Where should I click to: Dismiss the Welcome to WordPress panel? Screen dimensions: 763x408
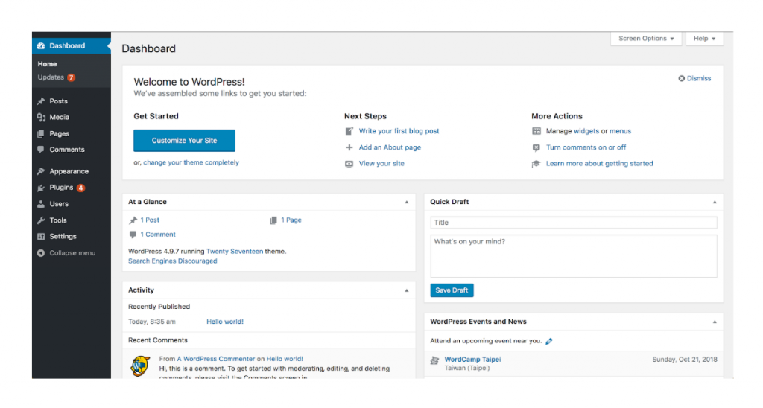(x=694, y=78)
